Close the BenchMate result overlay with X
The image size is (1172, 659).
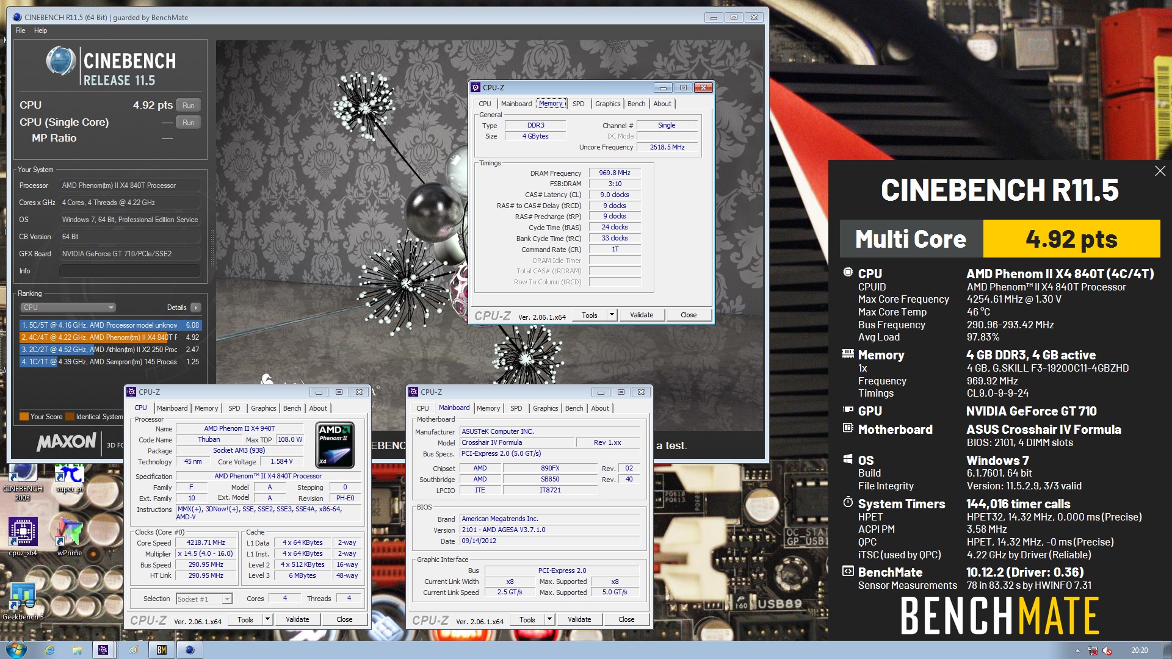[x=1160, y=171]
